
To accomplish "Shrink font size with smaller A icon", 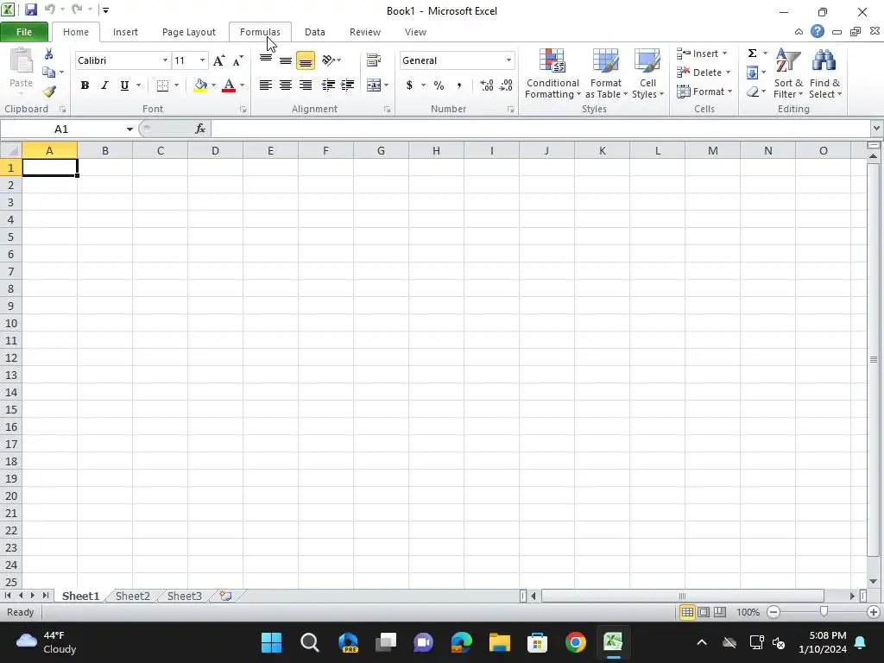I will (x=238, y=60).
